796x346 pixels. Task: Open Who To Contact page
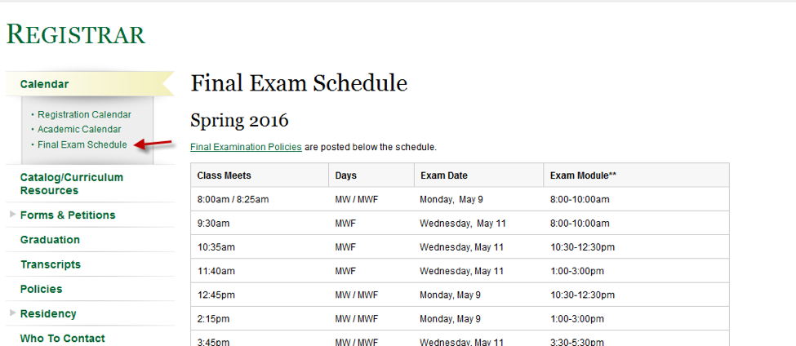pyautogui.click(x=63, y=338)
